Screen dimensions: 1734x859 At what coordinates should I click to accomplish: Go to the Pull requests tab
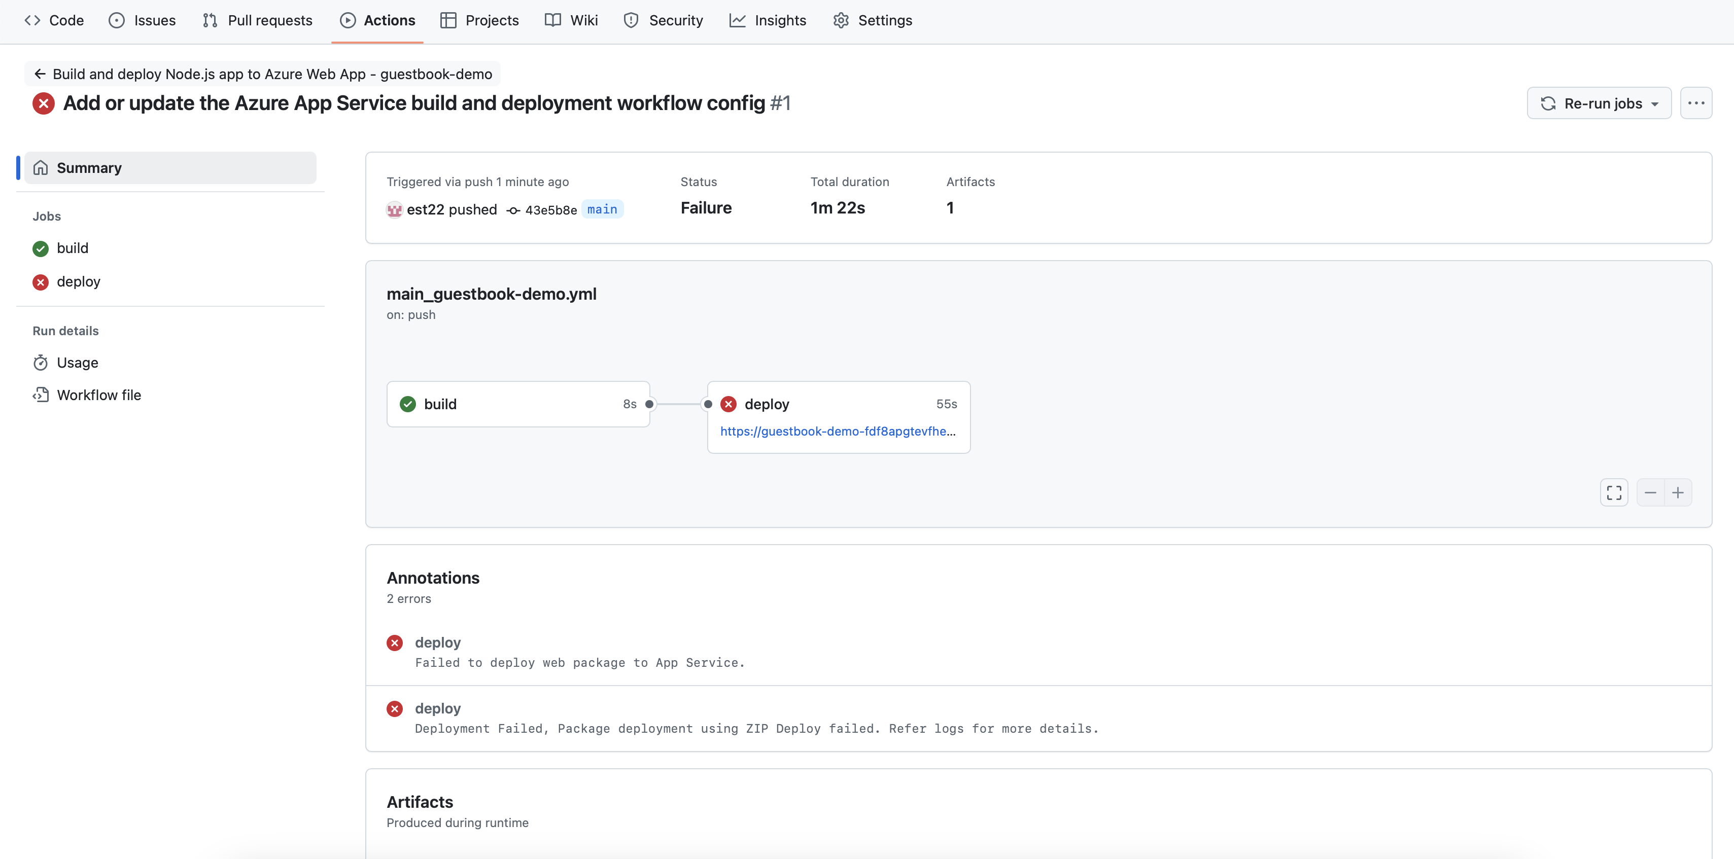pos(257,20)
